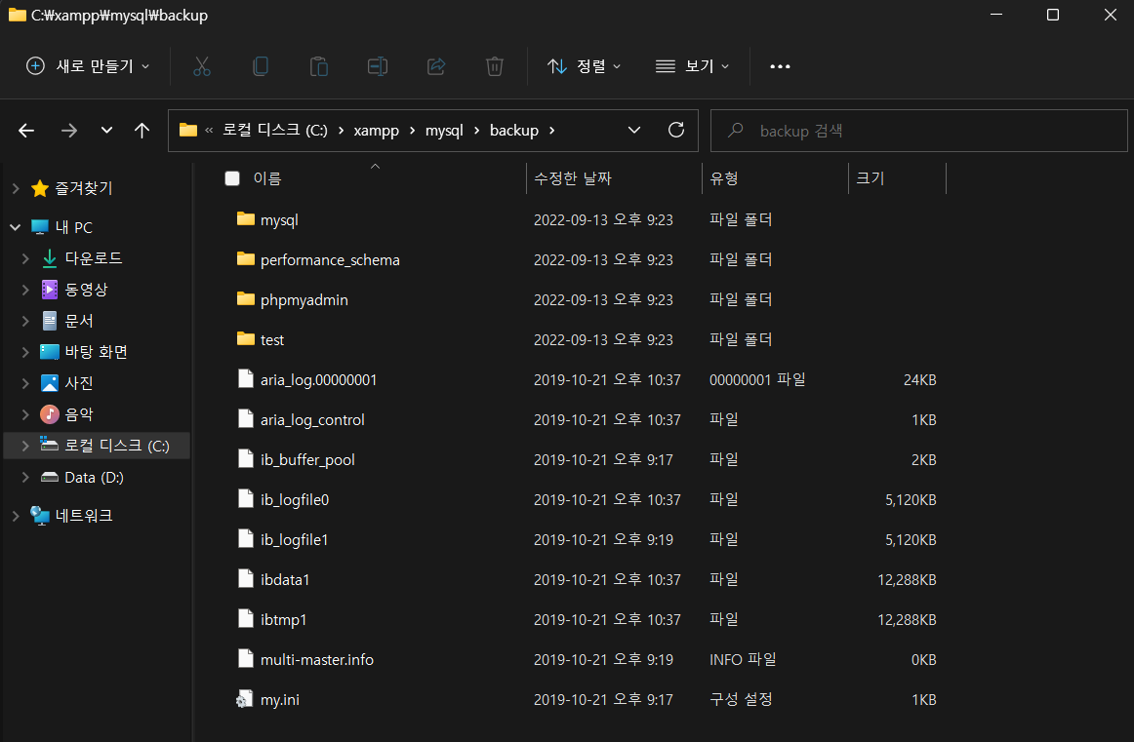Click the mysql folder icon in list
Viewport: 1134px width, 742px height.
pyautogui.click(x=246, y=219)
